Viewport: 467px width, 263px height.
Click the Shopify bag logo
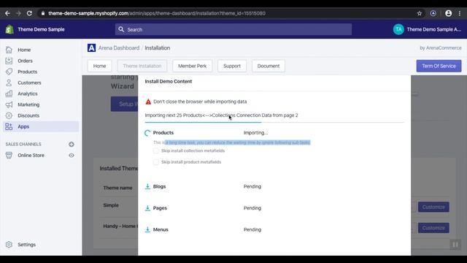tap(9, 29)
